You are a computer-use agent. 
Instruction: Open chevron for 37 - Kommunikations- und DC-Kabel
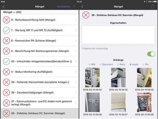click(76, 103)
